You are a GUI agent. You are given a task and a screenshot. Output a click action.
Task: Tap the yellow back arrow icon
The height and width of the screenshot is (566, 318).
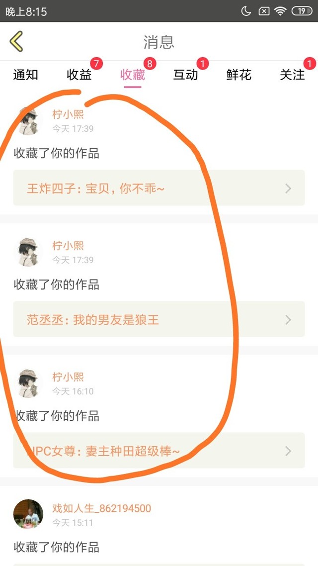click(16, 41)
